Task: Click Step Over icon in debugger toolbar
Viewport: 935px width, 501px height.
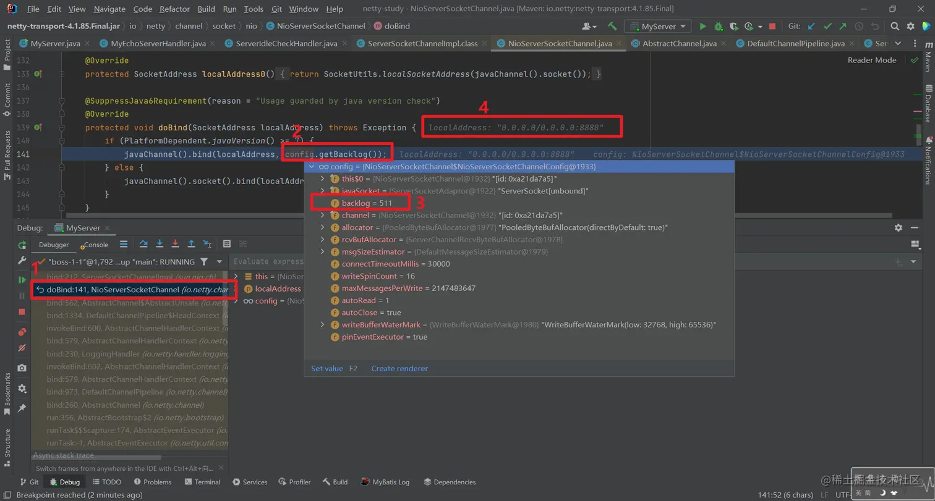Action: [x=143, y=244]
